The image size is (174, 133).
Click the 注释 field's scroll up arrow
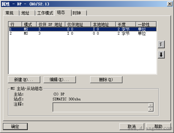tap(151, 105)
